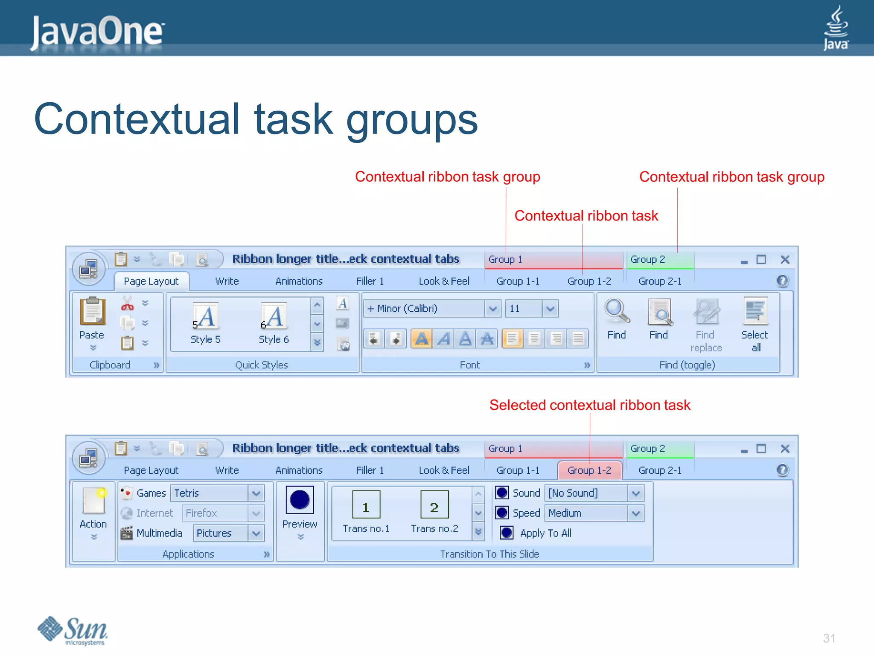
Task: Toggle the italic A font style button
Action: coord(443,339)
